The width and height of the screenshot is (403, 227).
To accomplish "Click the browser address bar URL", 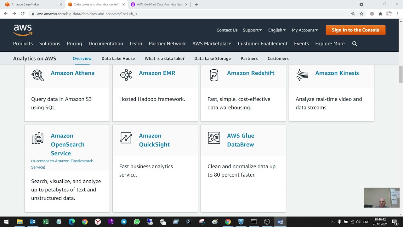I will (87, 14).
